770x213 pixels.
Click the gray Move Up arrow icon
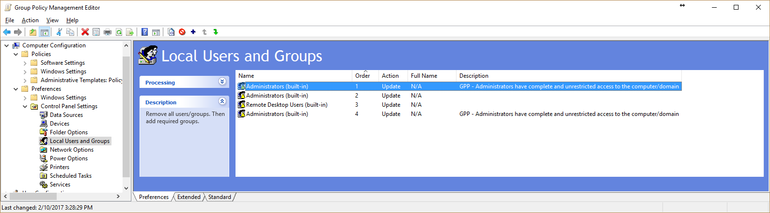tap(204, 32)
